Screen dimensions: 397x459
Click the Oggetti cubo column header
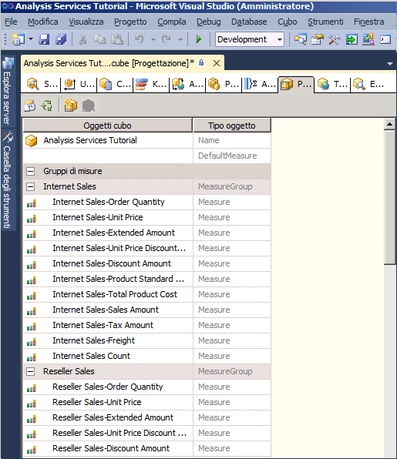tap(107, 126)
